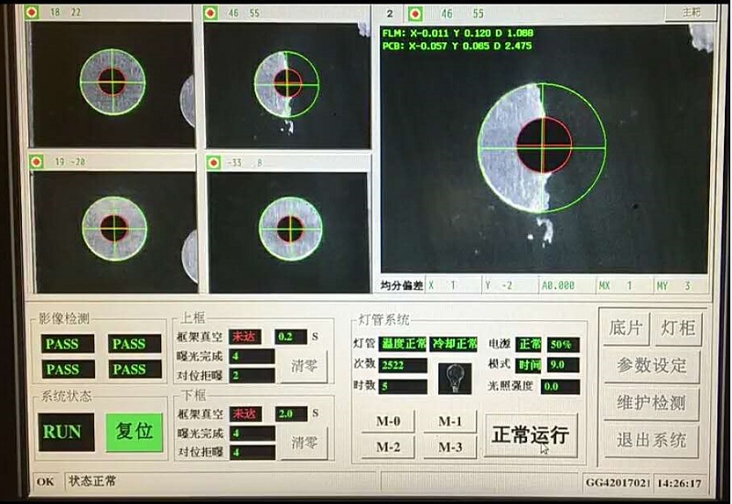Viewport: 732px width, 504px height.
Task: Click the target icon of the bottom-middle camera view
Action: [x=213, y=163]
